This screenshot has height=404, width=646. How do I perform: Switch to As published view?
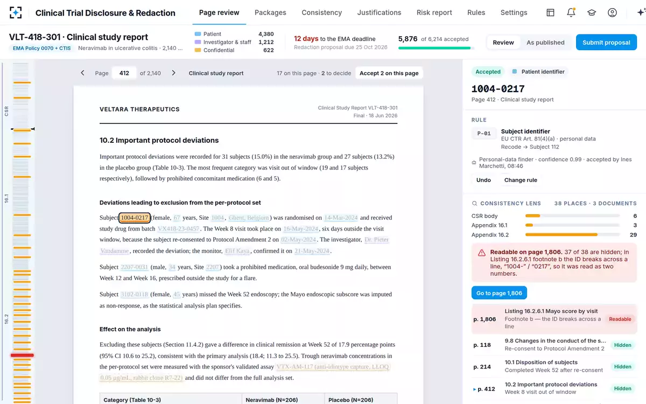tap(545, 43)
